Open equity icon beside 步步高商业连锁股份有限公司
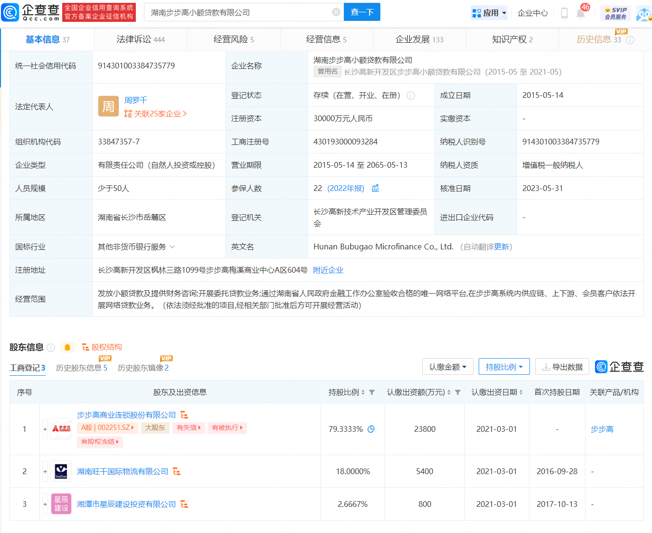Screen dimensions: 652x533 coord(184,415)
